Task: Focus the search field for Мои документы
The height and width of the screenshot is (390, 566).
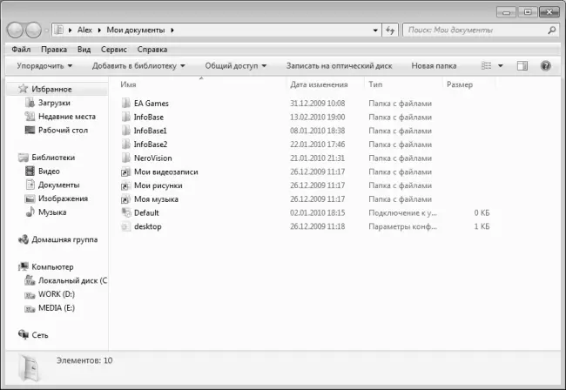Action: (x=480, y=30)
